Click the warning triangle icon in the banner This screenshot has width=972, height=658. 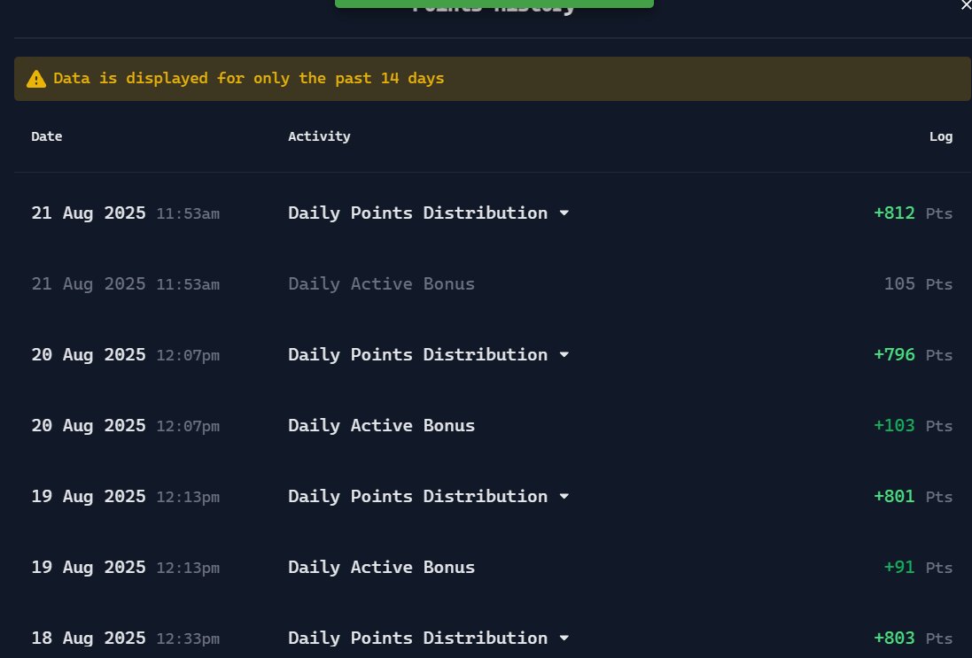pyautogui.click(x=35, y=78)
